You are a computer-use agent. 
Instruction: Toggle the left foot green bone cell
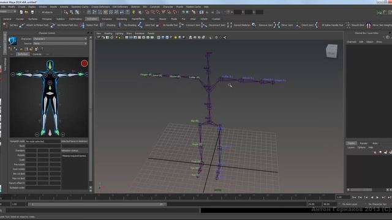(x=57, y=132)
